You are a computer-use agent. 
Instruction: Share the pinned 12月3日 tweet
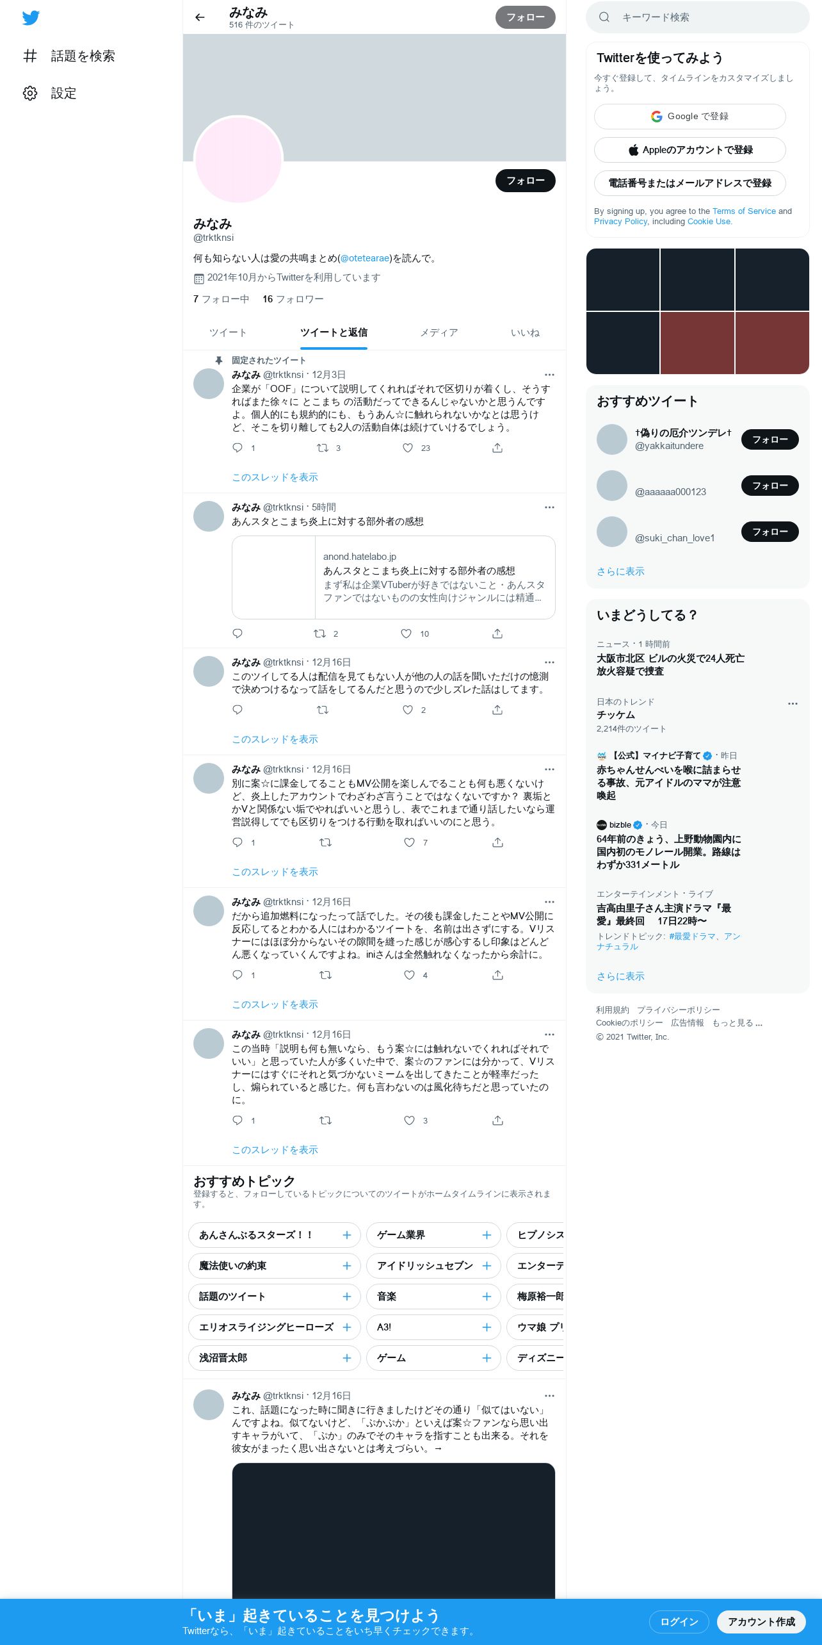pyautogui.click(x=497, y=448)
